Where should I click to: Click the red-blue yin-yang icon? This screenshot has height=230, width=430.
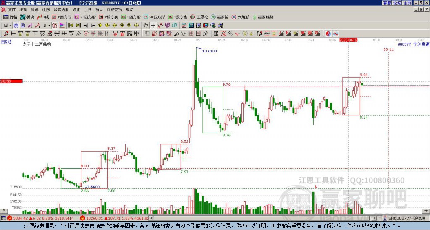click(x=328, y=34)
